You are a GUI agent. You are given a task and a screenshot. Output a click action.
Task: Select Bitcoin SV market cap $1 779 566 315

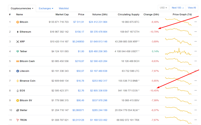(x=60, y=101)
